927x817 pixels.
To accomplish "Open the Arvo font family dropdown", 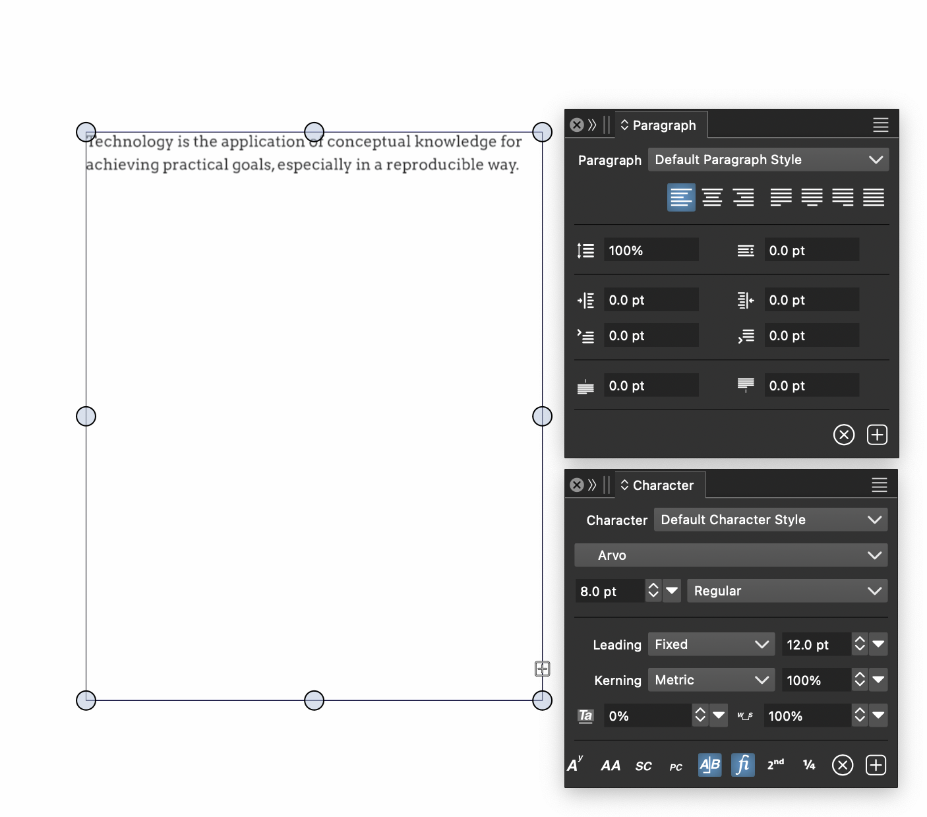I will coord(731,555).
